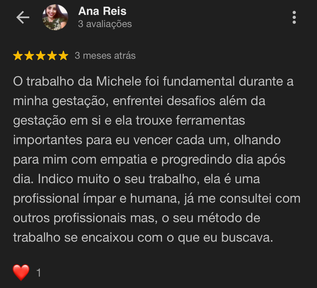The height and width of the screenshot is (288, 317).
Task: Tap review line starting 'O trabalho da Michele'
Action: pos(153,81)
